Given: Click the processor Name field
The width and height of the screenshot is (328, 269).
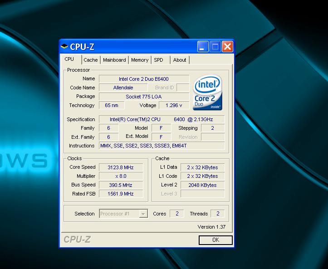Looking at the screenshot, I should [x=144, y=79].
